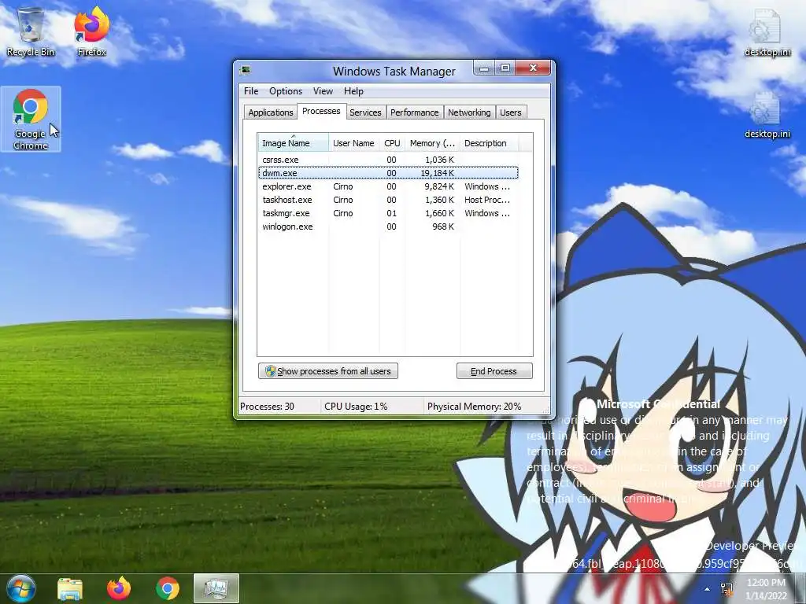Screen dimensions: 806x604
Task: Select the lower desktop.ini file icon
Action: pos(767,115)
